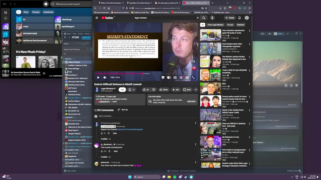Open the YouTube account avatar menu

point(247,18)
